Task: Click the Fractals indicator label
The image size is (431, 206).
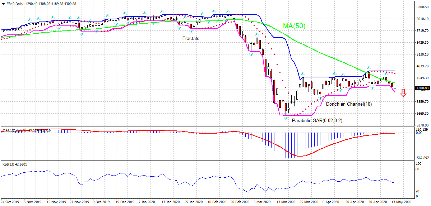Action: 190,38
